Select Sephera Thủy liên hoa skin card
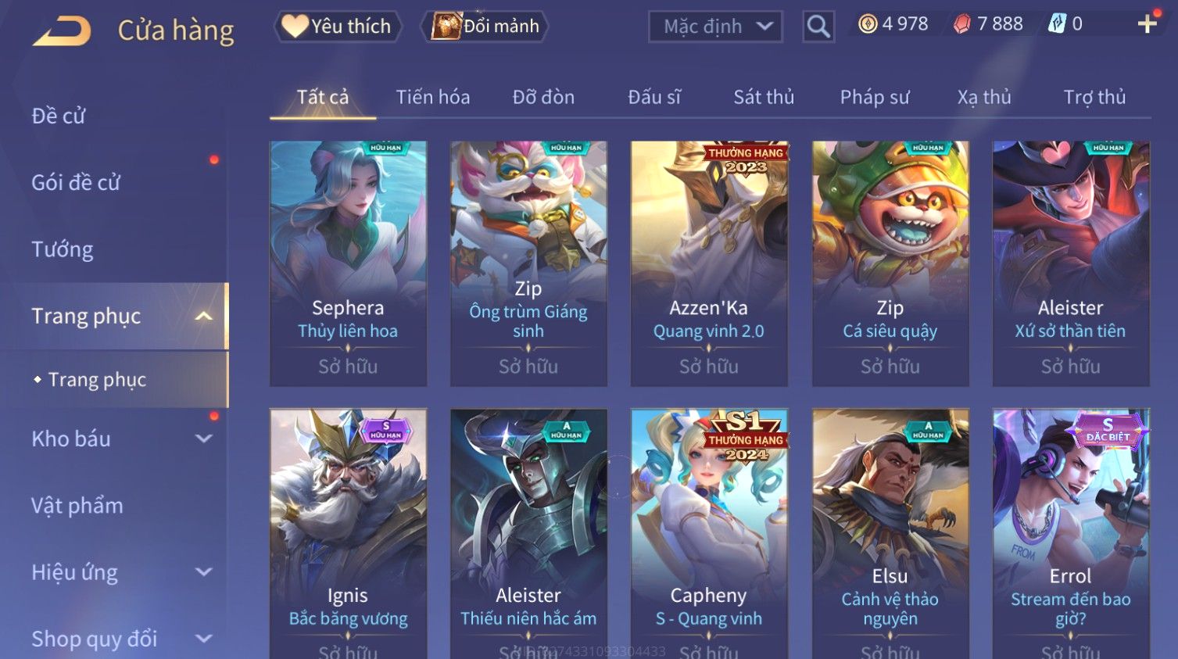Viewport: 1178px width, 659px height. tap(348, 263)
